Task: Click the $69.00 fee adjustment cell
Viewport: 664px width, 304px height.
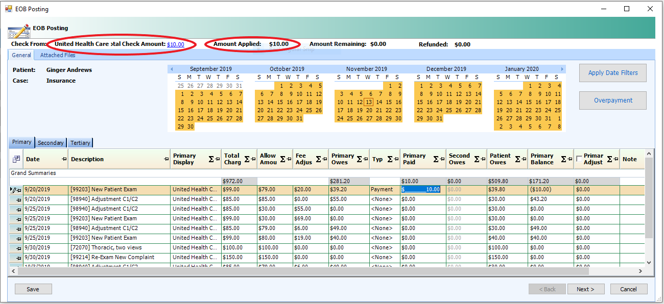Action: coord(311,219)
